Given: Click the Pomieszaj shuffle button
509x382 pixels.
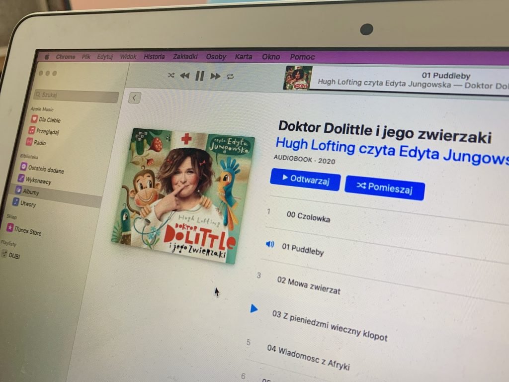Looking at the screenshot, I should pos(385,188).
